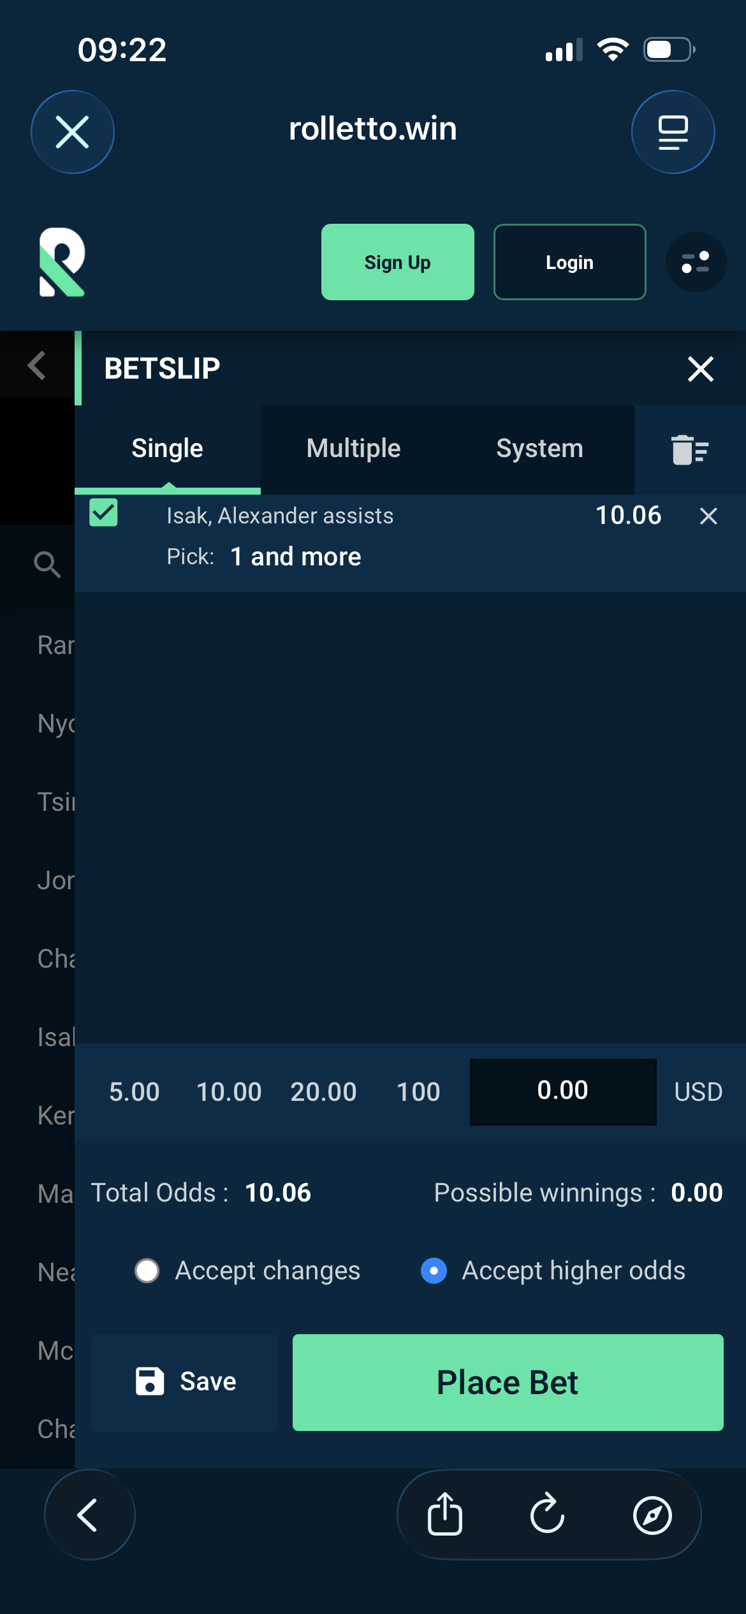Open in Safari via the compass icon
The image size is (746, 1614).
652,1515
